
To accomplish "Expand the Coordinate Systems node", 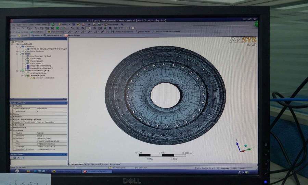I will (x=17, y=51).
